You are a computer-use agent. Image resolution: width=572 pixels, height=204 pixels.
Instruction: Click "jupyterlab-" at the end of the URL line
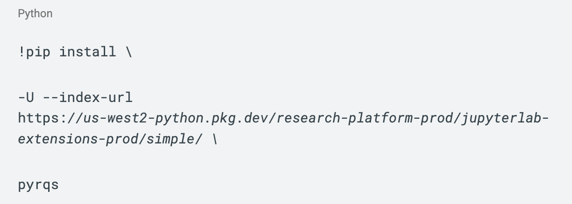coord(504,118)
